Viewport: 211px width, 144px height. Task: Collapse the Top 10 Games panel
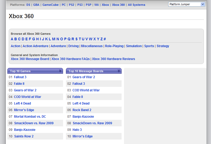60,71
